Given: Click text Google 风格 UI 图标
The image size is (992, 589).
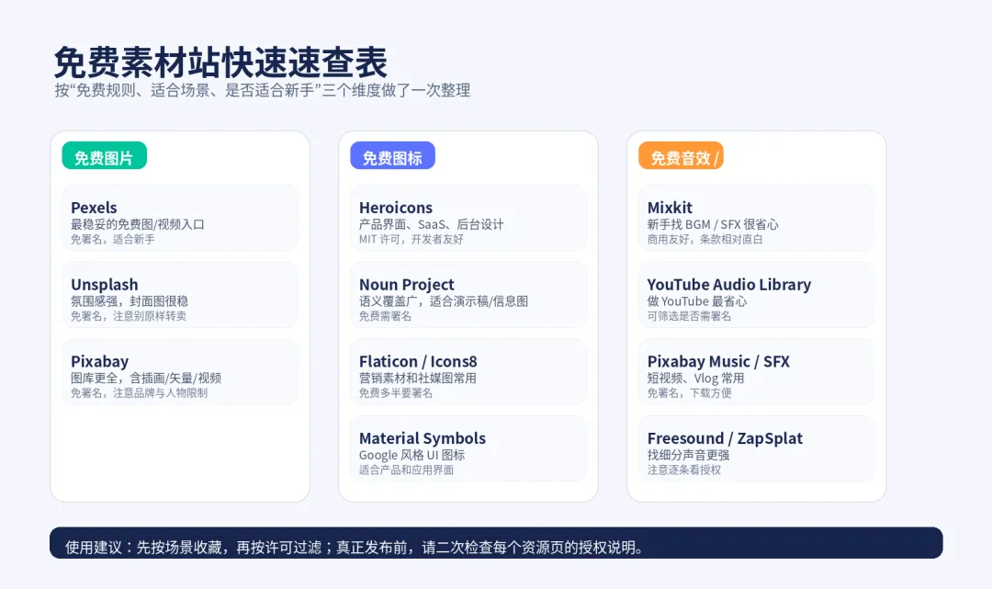Looking at the screenshot, I should [x=411, y=455].
